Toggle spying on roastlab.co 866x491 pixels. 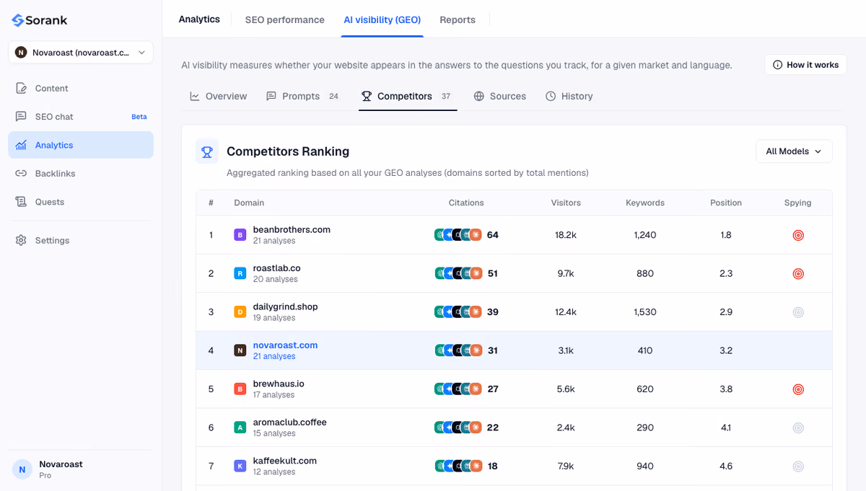click(x=798, y=273)
